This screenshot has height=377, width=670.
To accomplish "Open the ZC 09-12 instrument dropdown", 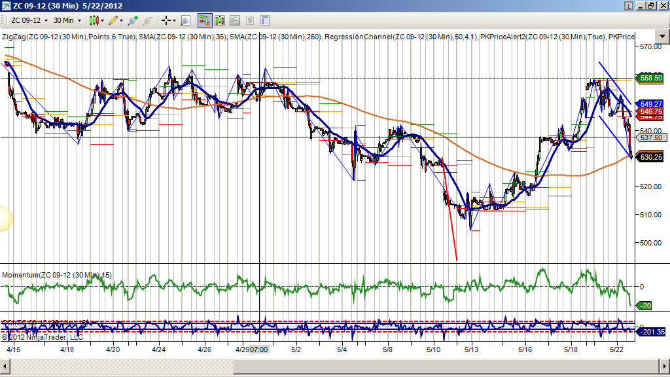I will 29,20.
